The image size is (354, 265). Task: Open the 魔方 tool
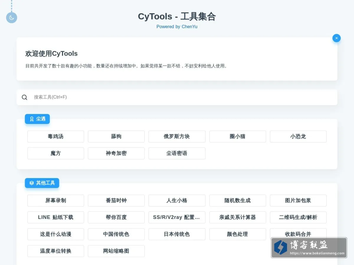(56, 153)
